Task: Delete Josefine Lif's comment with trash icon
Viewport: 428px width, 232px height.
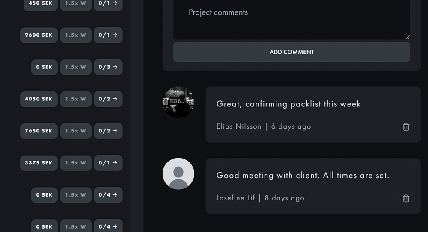Action: (406, 198)
